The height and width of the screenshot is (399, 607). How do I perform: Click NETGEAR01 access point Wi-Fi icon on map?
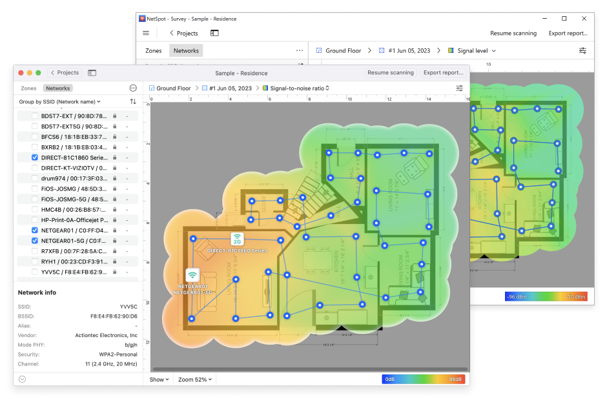[x=192, y=275]
